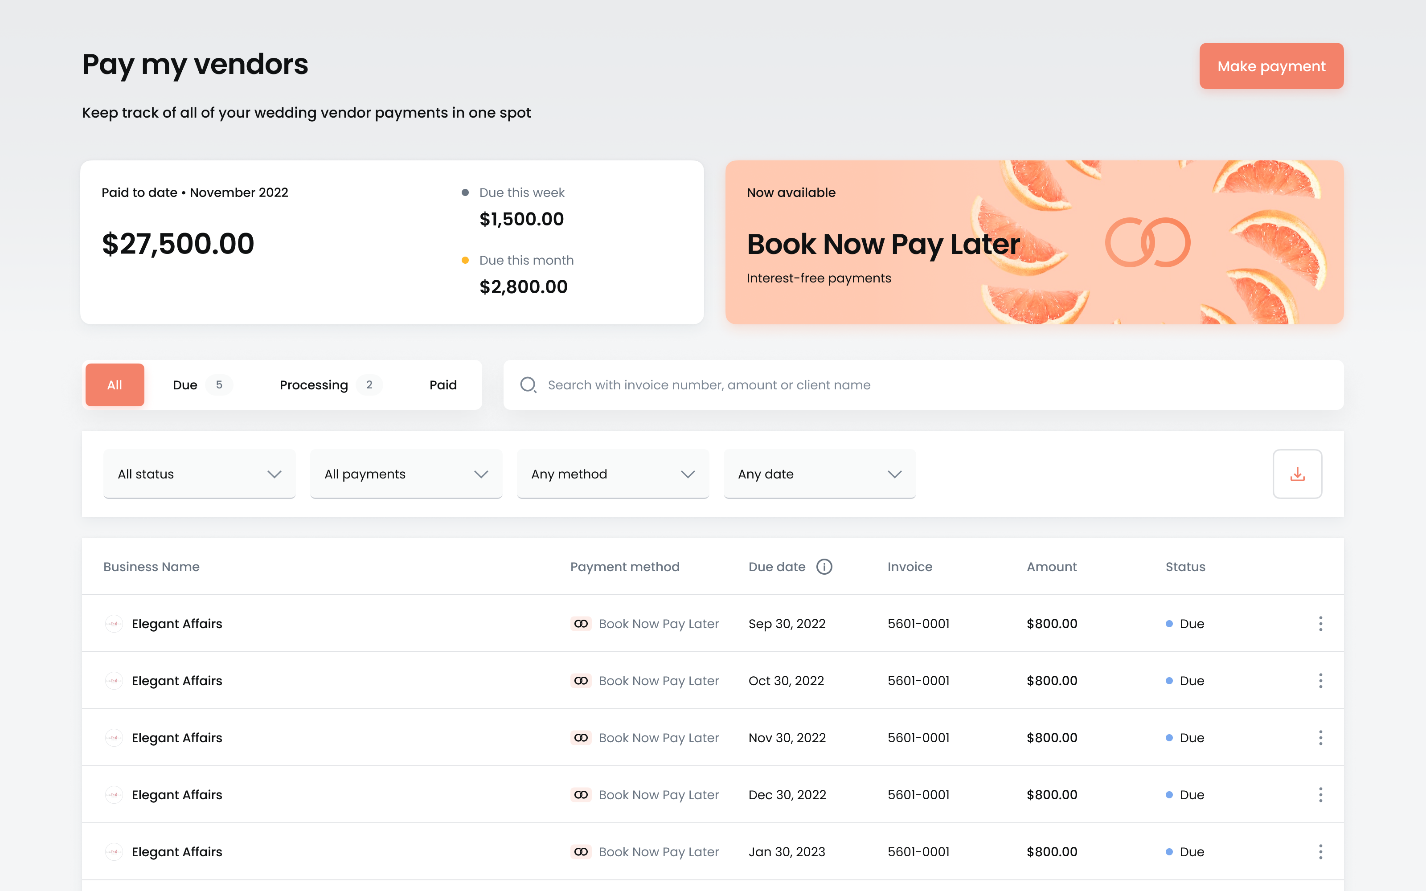Click the Book Now Pay Later icon in Nov 30 row

581,738
